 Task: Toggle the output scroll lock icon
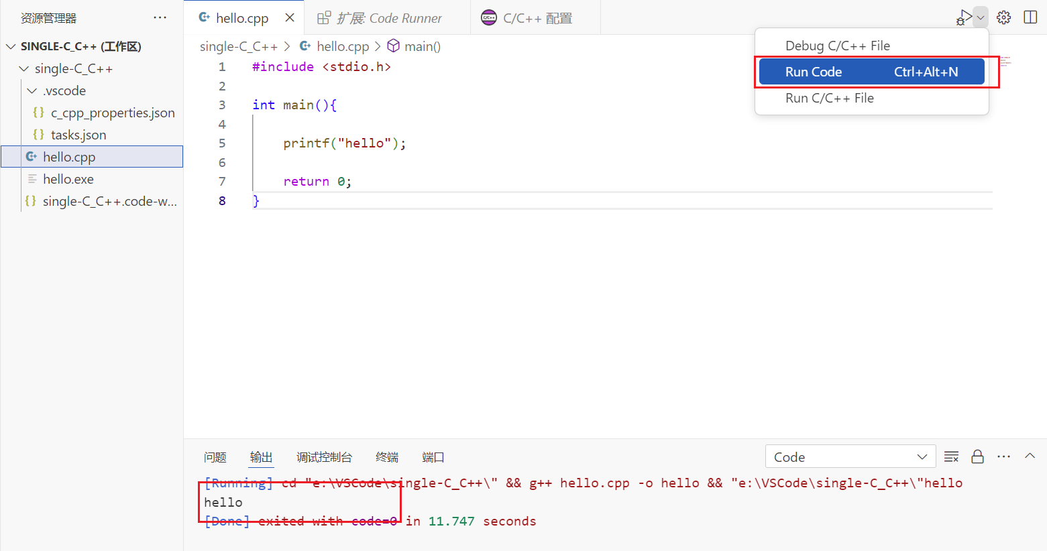[977, 456]
